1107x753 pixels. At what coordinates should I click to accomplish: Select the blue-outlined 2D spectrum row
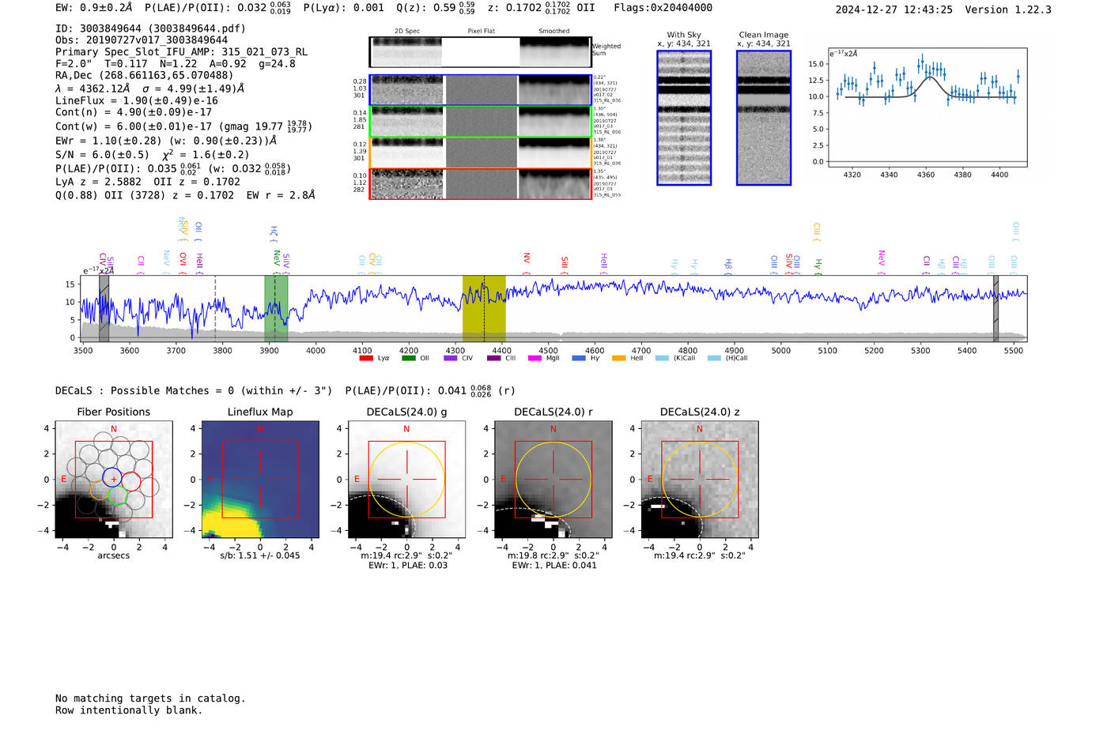(480, 90)
